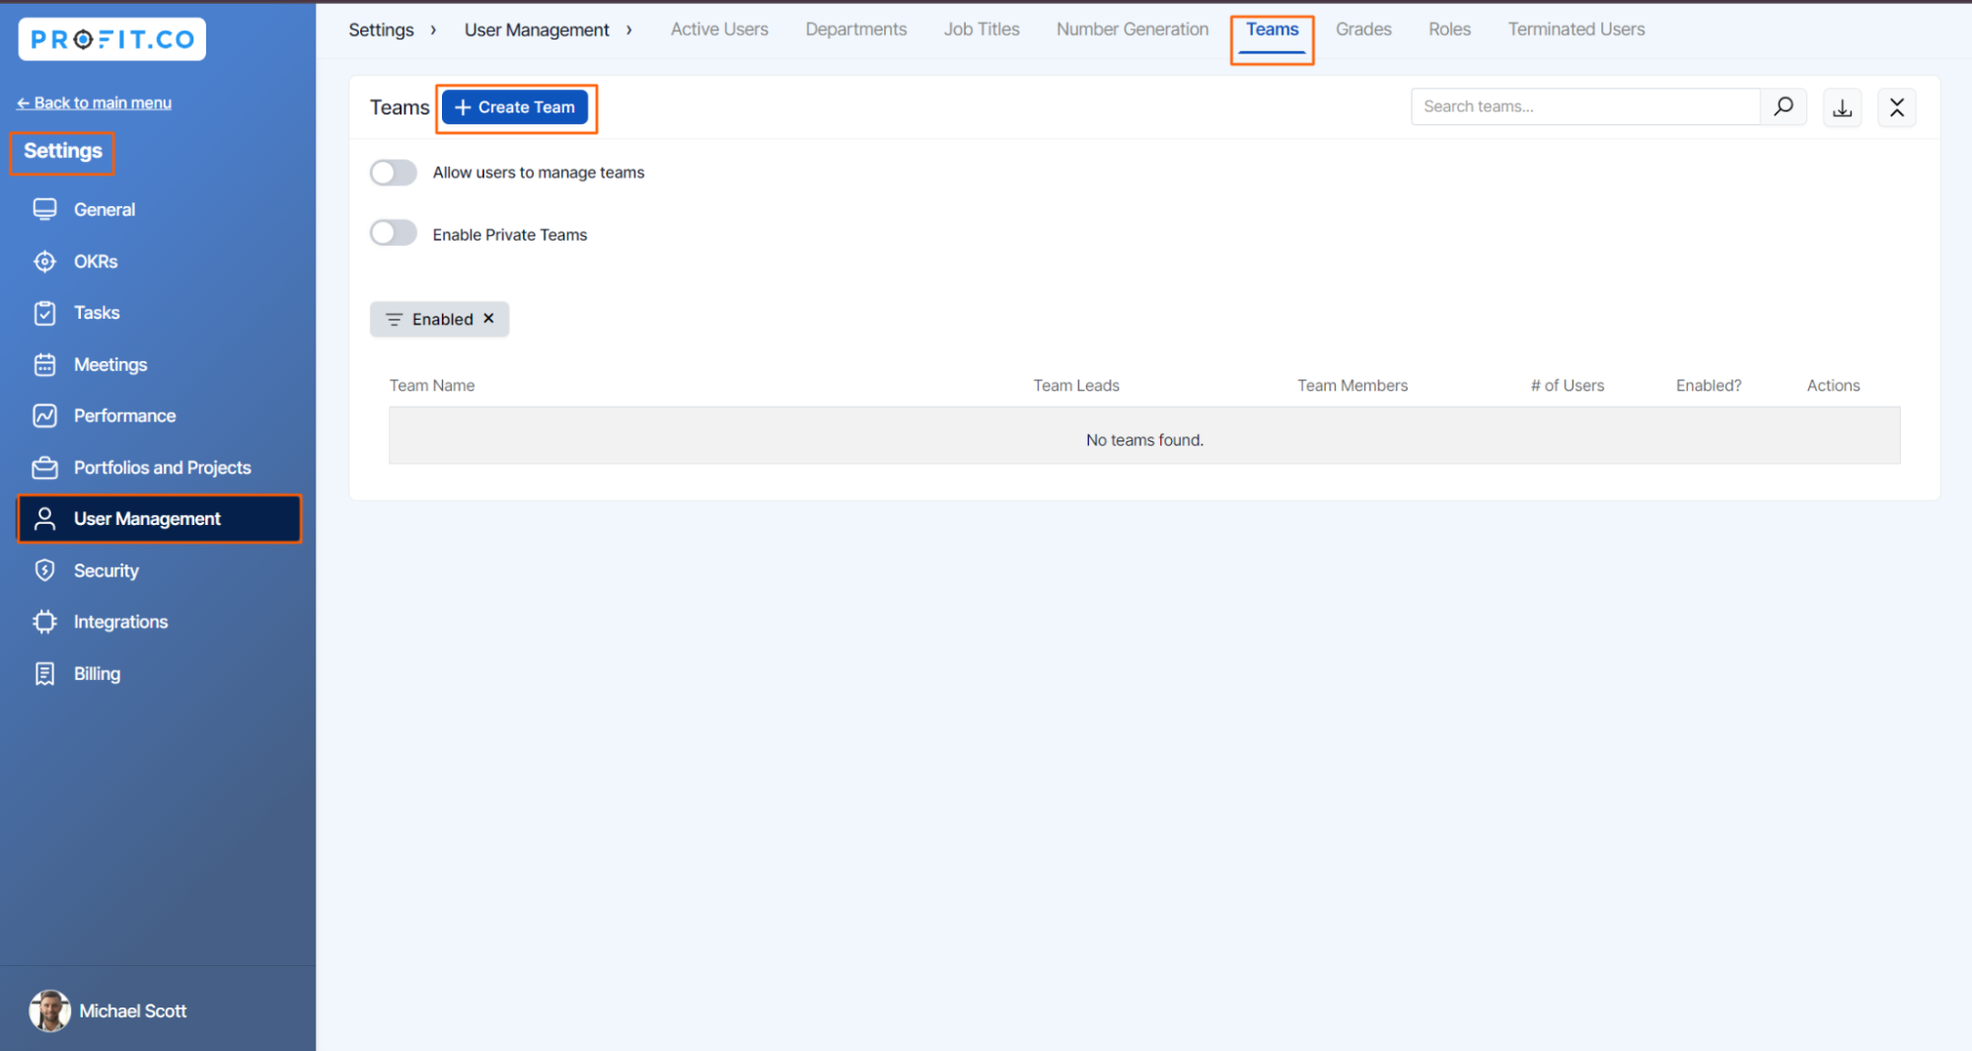
Task: Open the Enabled filter chip
Action: tap(439, 319)
